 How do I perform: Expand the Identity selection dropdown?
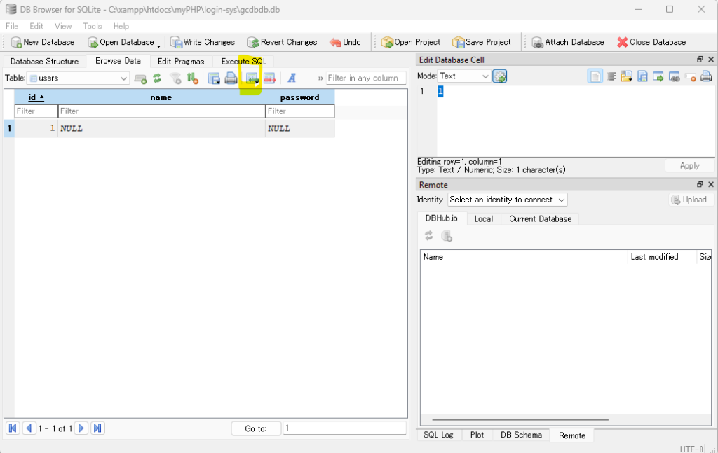click(x=508, y=200)
